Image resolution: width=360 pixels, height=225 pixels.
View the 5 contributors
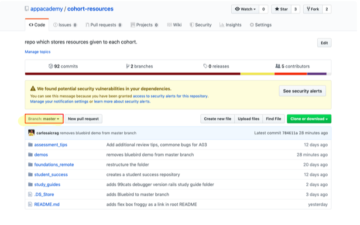coord(292,66)
